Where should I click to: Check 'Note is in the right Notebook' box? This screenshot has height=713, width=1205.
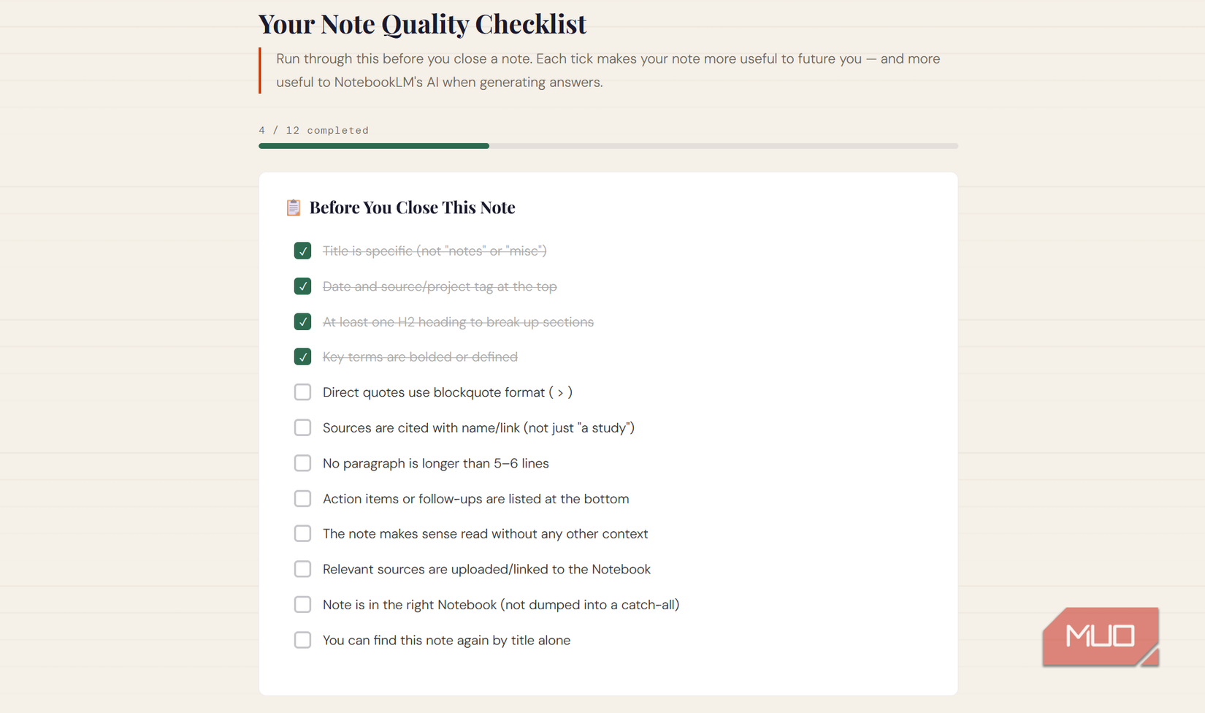click(x=302, y=605)
